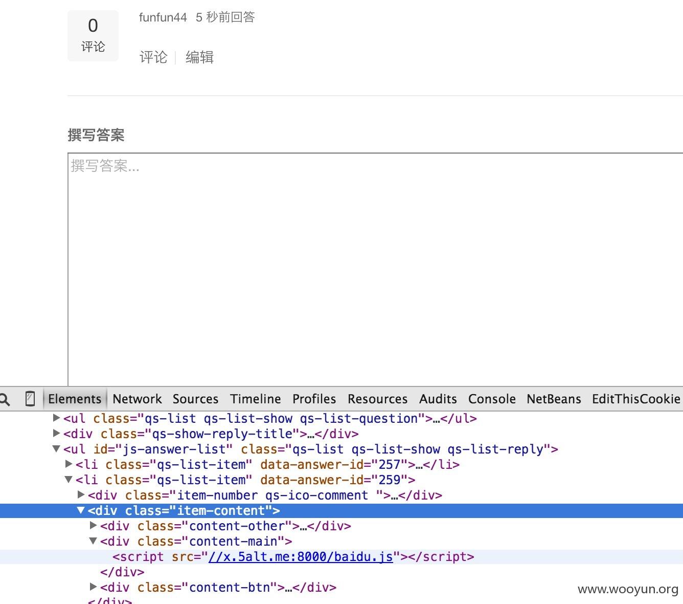Expand the item-number qs-ico-comment div
Image resolution: width=683 pixels, height=604 pixels.
click(x=81, y=495)
